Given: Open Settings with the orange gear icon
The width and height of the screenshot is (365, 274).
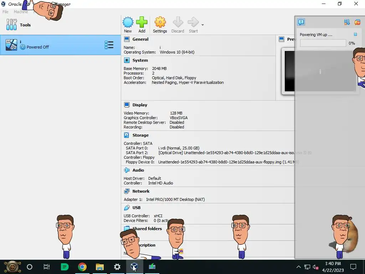Looking at the screenshot, I should [160, 22].
